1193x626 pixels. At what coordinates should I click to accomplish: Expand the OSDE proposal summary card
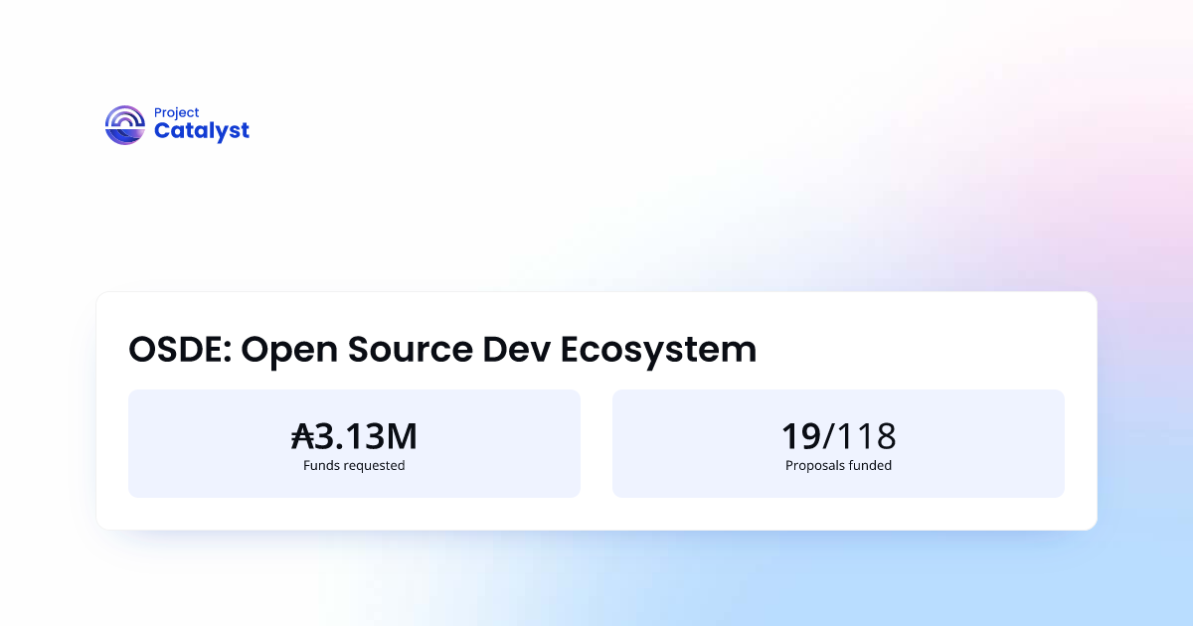point(596,410)
